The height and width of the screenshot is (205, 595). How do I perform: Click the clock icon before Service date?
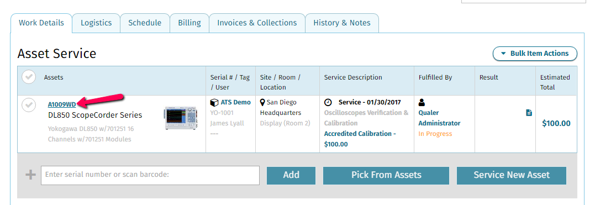328,103
